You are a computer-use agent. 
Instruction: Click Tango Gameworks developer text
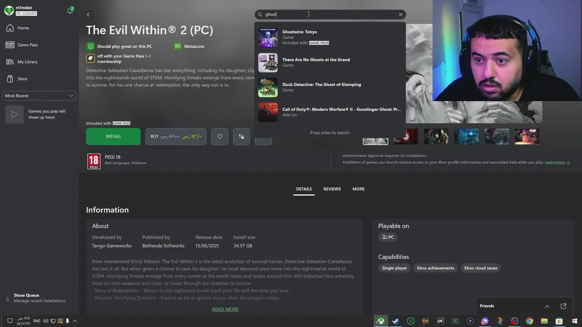tap(112, 246)
